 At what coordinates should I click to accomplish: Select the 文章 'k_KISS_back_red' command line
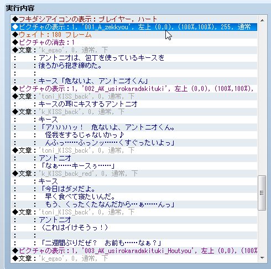point(134,174)
